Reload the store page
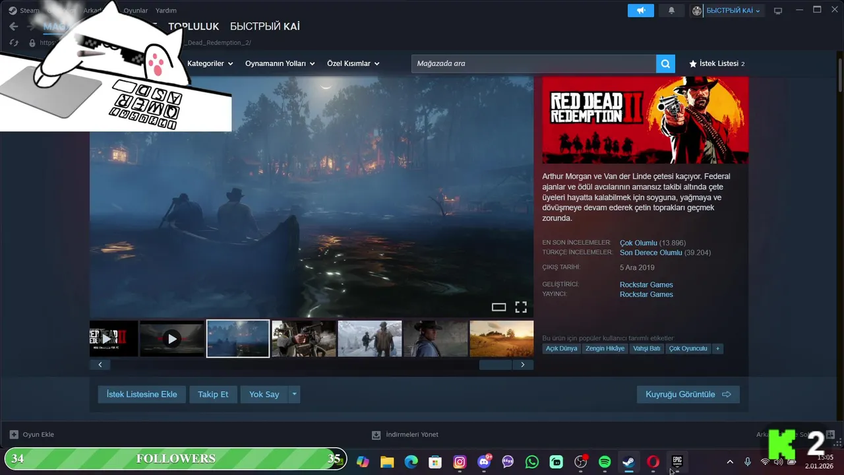The height and width of the screenshot is (475, 844). (x=14, y=43)
